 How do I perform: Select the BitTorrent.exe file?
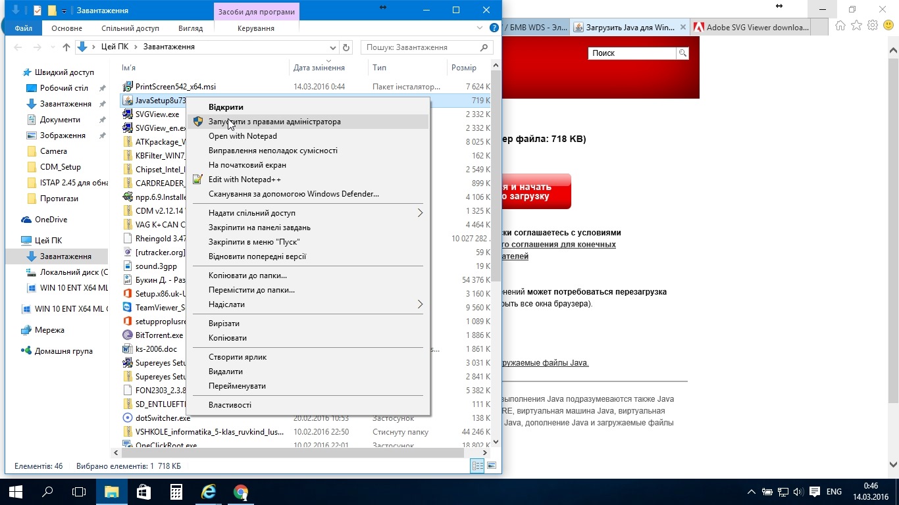coord(159,335)
